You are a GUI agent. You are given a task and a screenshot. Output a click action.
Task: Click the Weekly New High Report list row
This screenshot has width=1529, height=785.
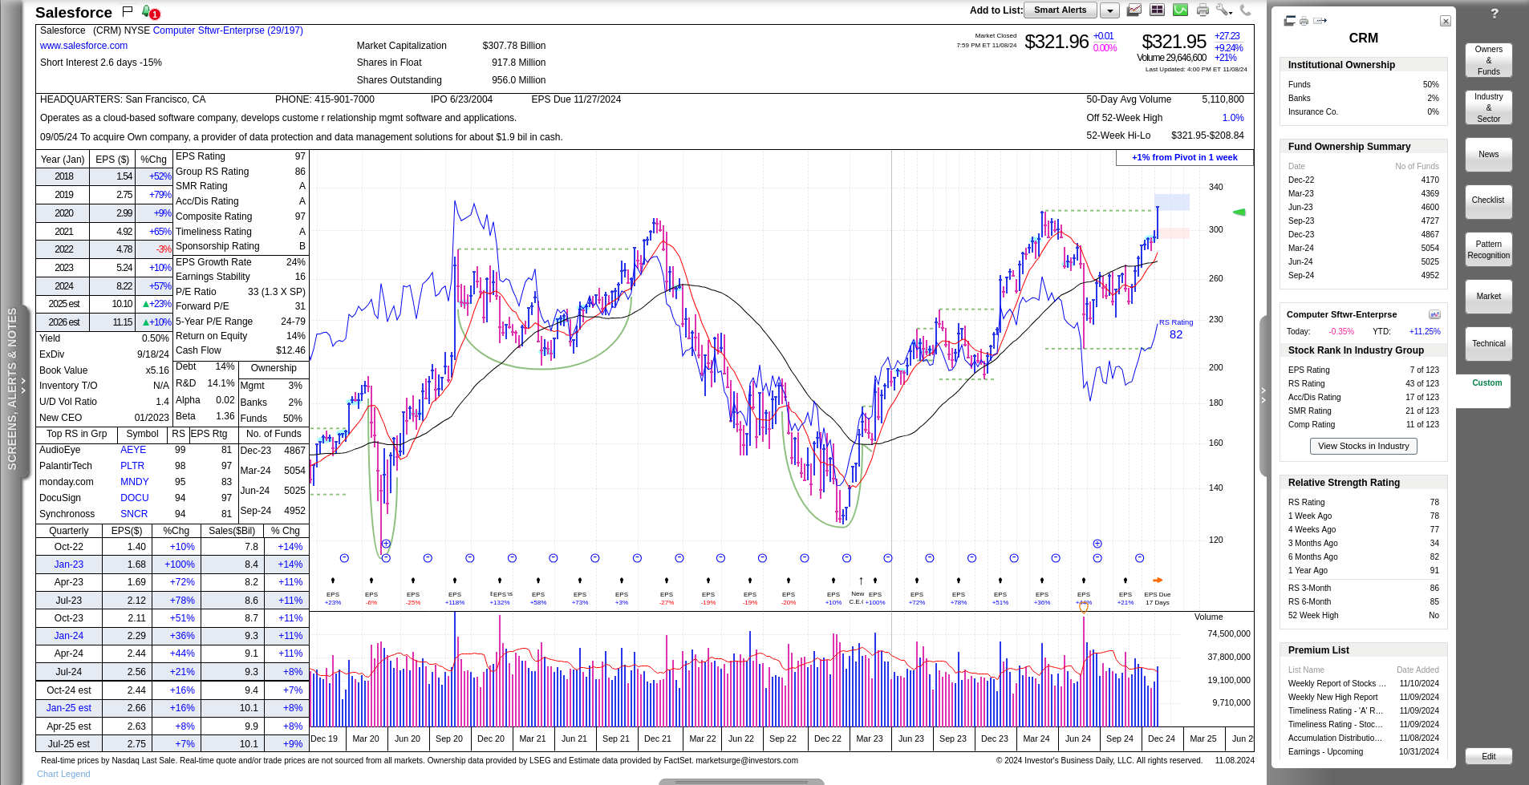click(x=1363, y=697)
